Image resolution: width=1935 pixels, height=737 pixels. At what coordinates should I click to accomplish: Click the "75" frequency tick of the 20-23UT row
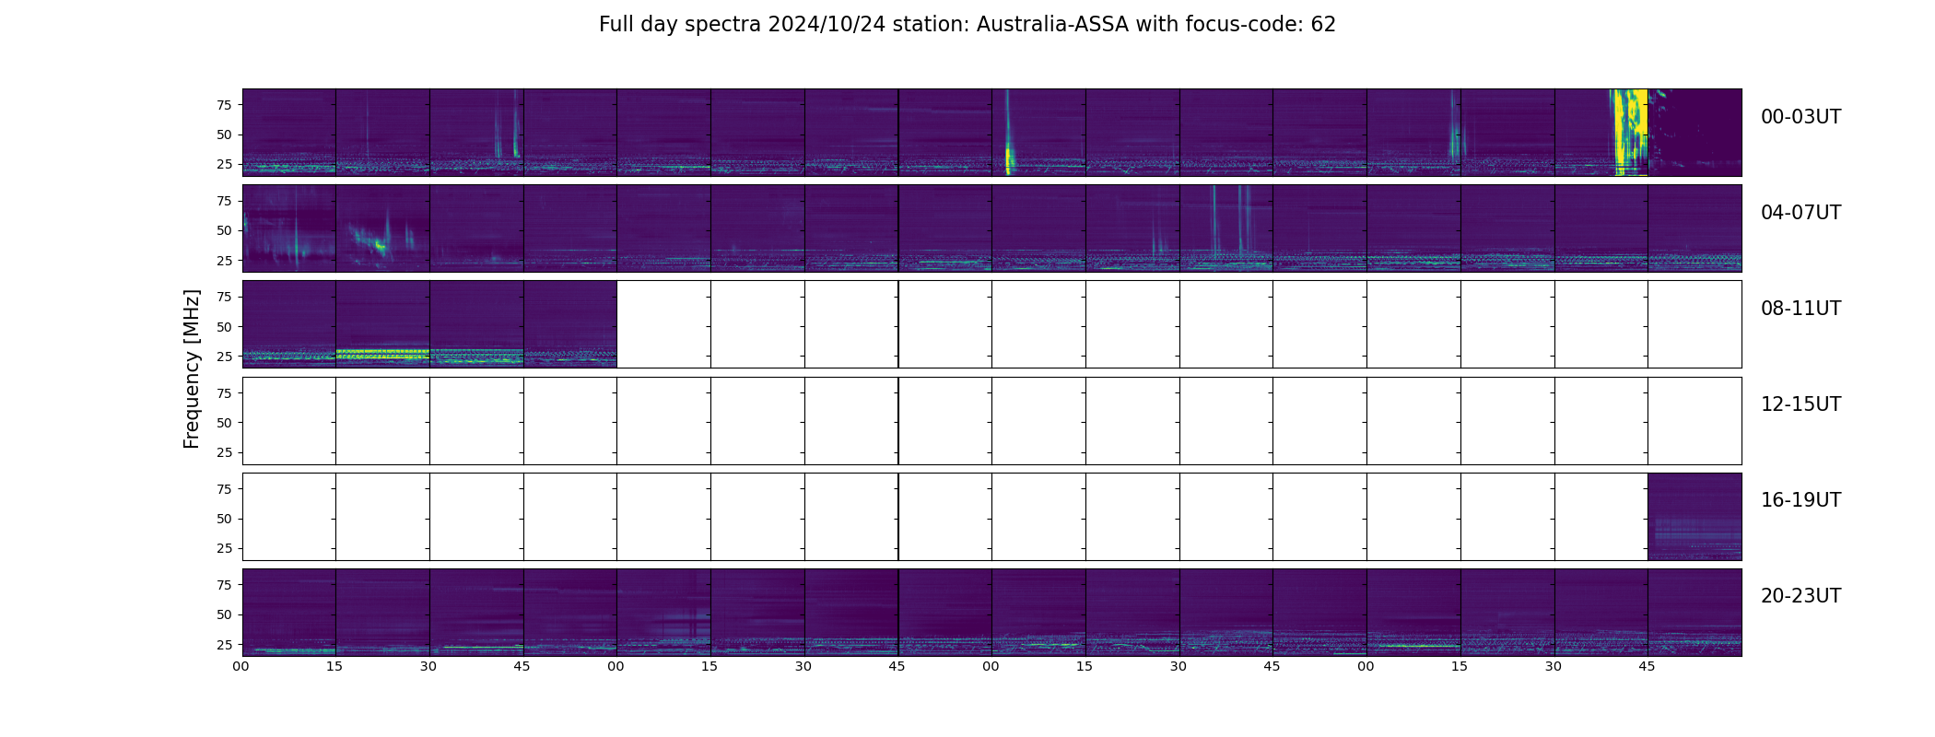coord(224,585)
